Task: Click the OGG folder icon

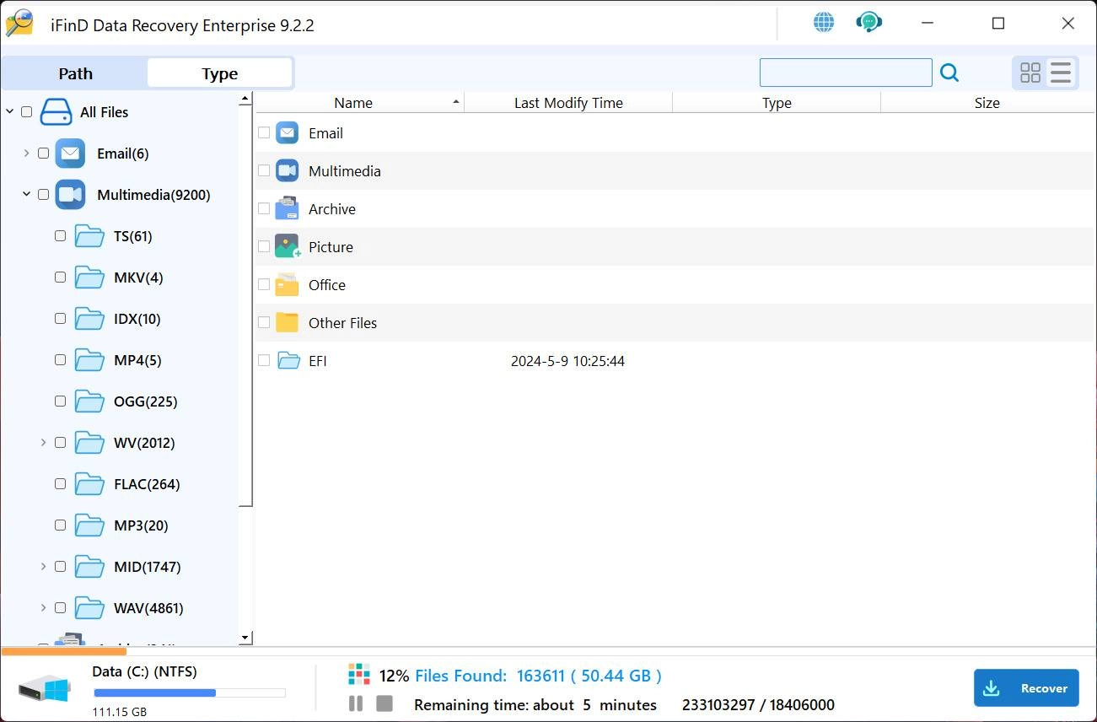Action: [89, 401]
